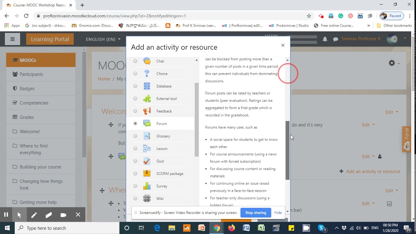Open the user menu arrow beside avatar
Image resolution: width=416 pixels, height=234 pixels.
click(x=405, y=38)
